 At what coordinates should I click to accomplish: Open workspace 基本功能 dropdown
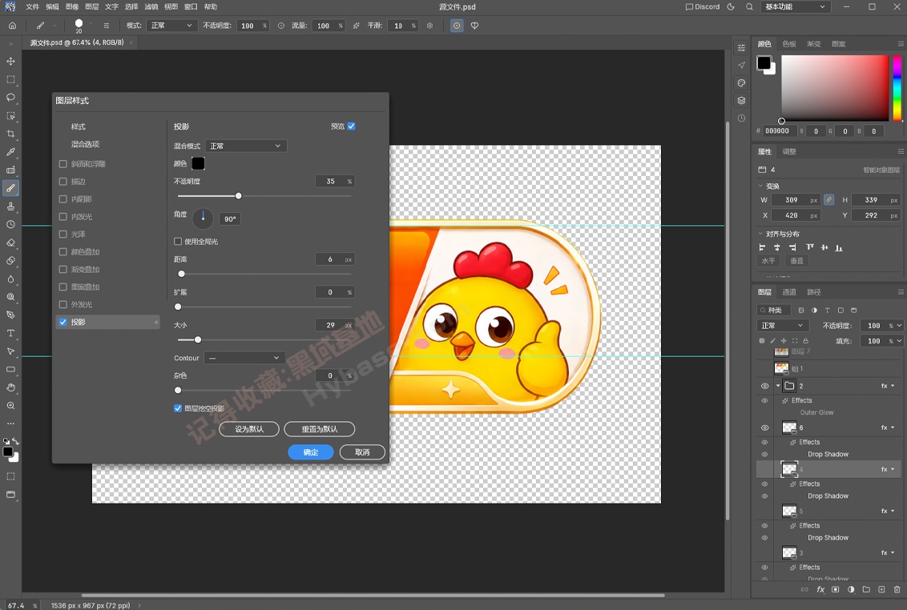(x=796, y=7)
